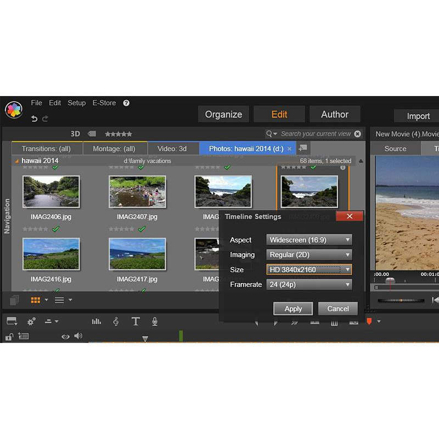Select the IMAG2407.jpg photo thumbnail
This screenshot has height=439, width=439.
pos(137,192)
